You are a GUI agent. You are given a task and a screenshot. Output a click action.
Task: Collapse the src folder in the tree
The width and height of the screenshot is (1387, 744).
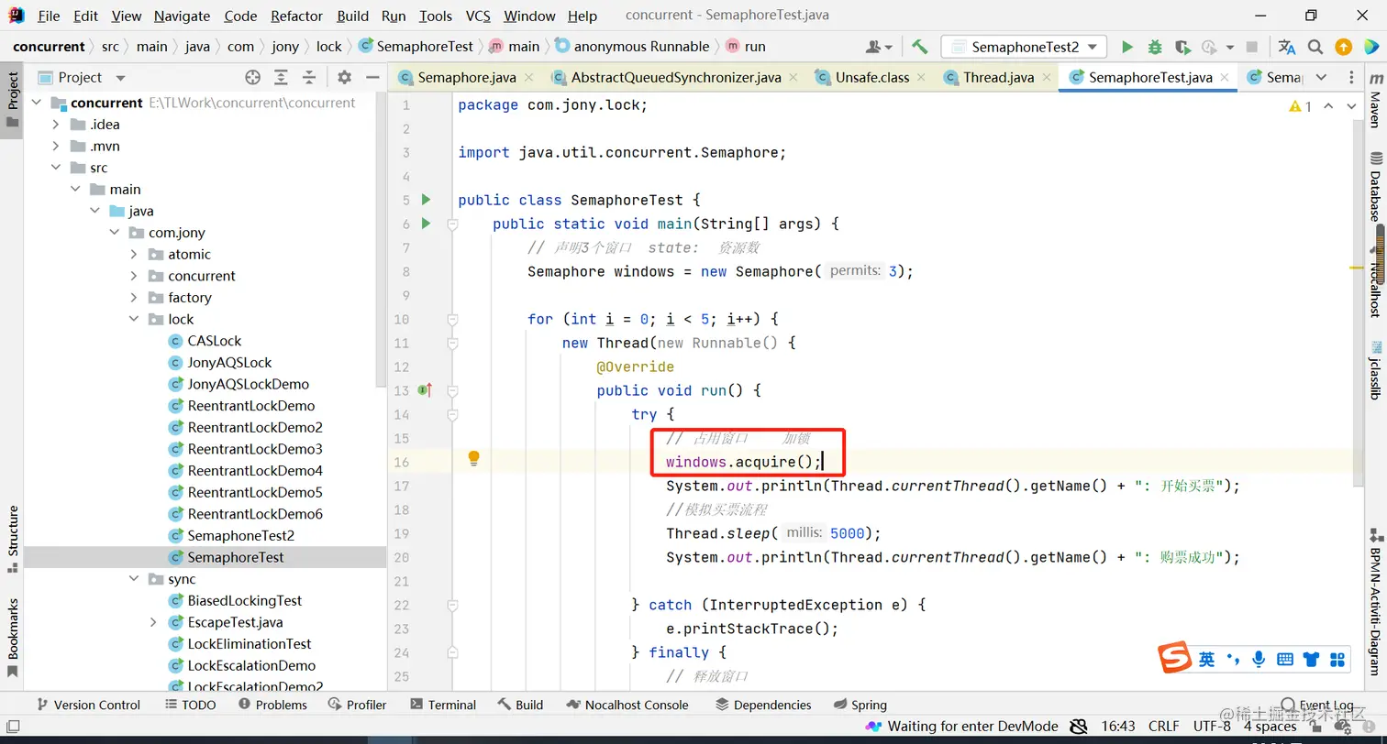pos(56,168)
